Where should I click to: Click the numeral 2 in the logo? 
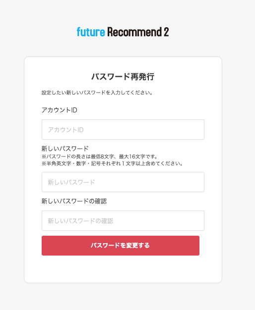166,32
